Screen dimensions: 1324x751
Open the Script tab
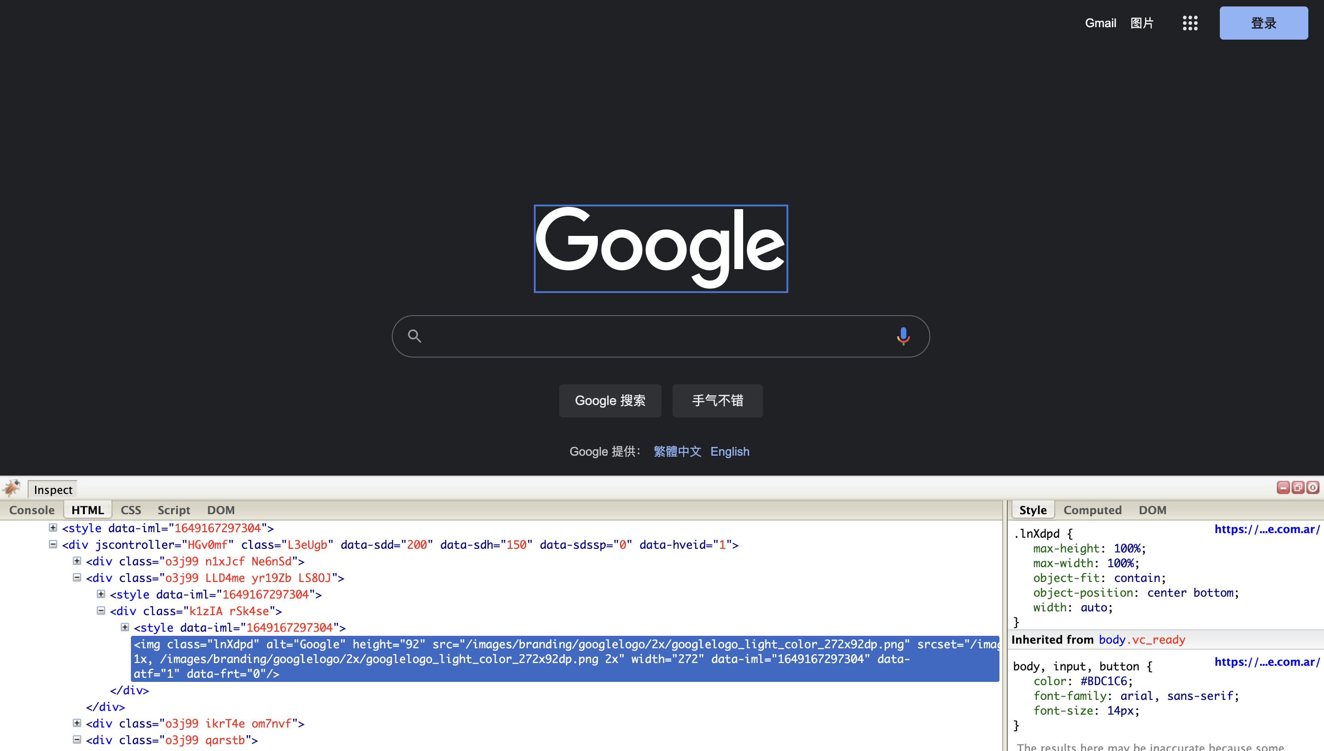(x=173, y=510)
